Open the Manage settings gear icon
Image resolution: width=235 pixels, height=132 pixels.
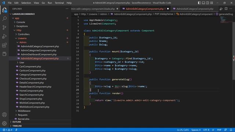(x=4, y=123)
